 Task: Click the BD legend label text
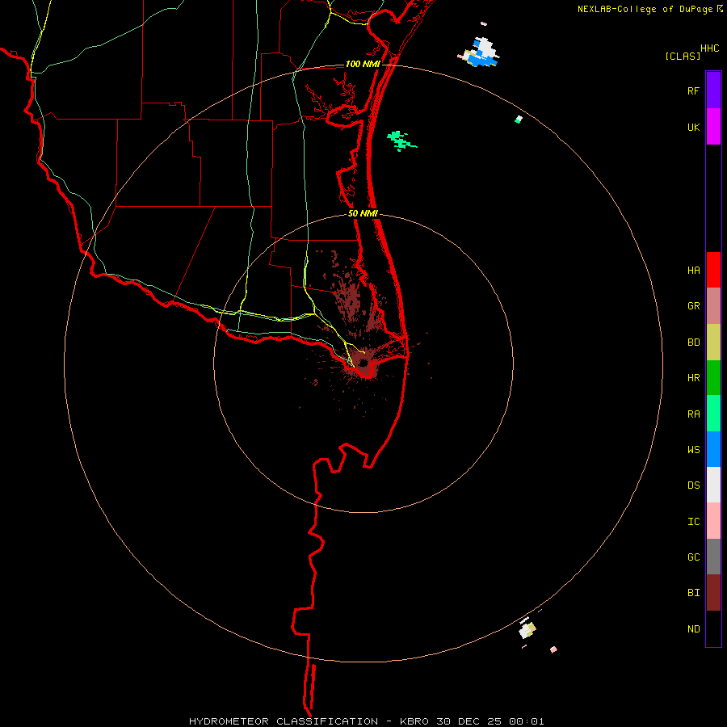(693, 342)
